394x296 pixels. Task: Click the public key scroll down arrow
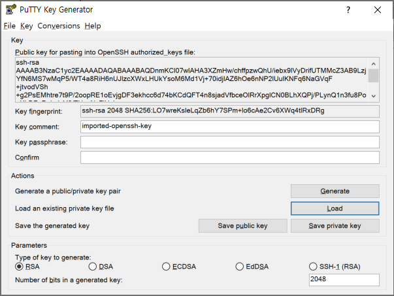point(373,96)
